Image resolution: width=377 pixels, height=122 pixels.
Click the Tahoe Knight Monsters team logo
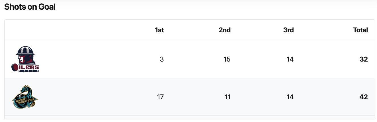click(x=25, y=97)
